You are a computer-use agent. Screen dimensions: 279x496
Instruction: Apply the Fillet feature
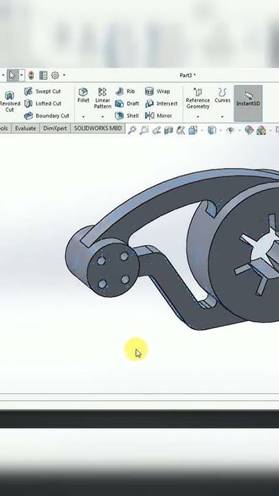[83, 96]
